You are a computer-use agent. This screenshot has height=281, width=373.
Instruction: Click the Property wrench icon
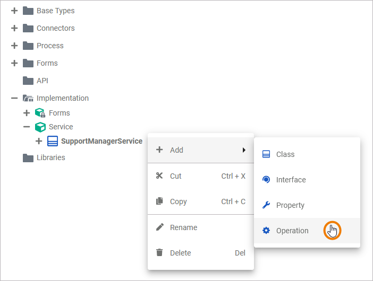coord(266,205)
